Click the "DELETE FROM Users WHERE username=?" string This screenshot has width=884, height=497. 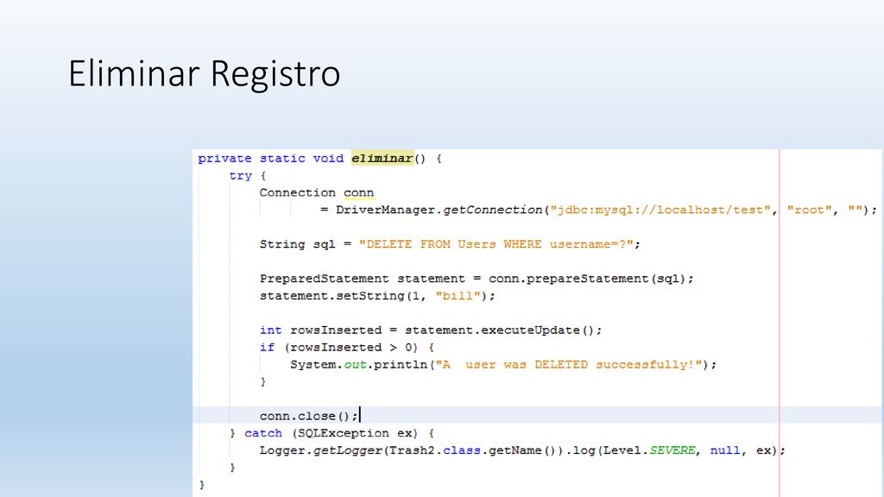coord(496,244)
